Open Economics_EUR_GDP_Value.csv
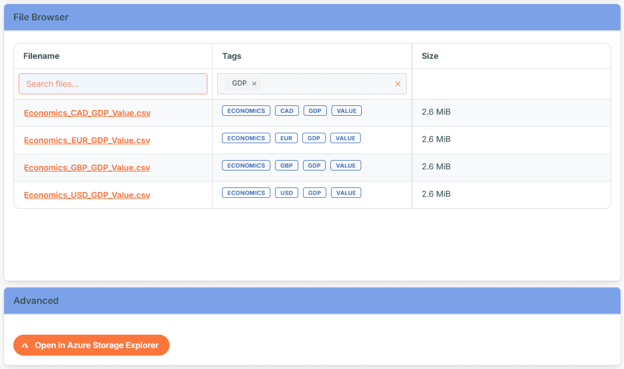This screenshot has height=369, width=624. (x=86, y=140)
